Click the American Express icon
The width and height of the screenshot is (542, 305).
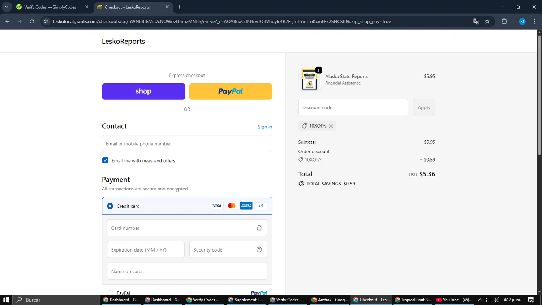click(246, 206)
